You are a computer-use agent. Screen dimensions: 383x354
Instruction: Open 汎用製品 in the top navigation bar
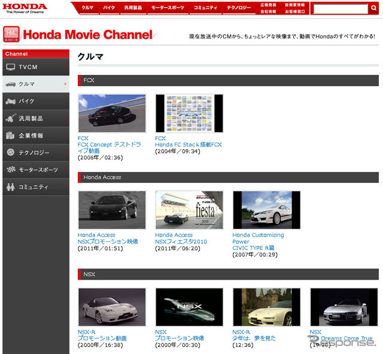(133, 8)
